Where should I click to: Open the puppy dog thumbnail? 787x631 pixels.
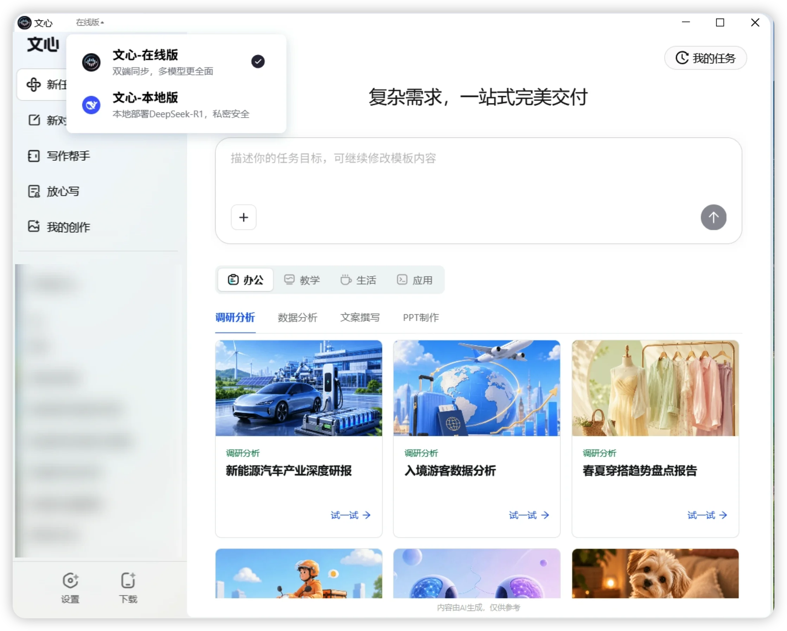click(655, 573)
